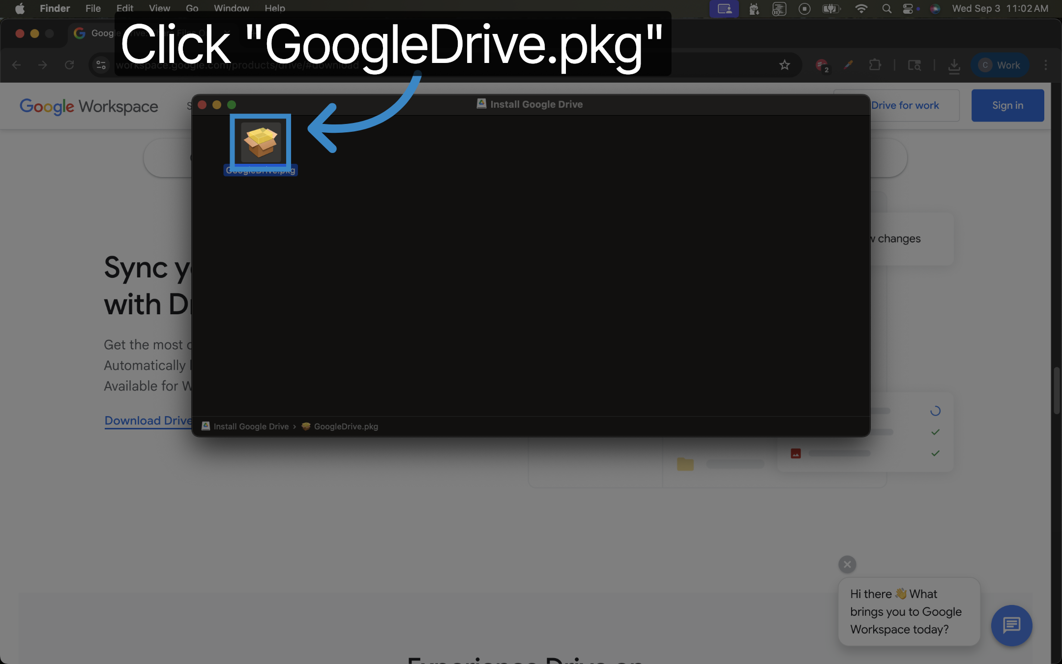Open Chrome extensions puzzle icon
This screenshot has width=1062, height=664.
click(x=875, y=65)
